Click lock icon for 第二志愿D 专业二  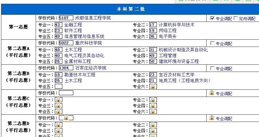153,125
